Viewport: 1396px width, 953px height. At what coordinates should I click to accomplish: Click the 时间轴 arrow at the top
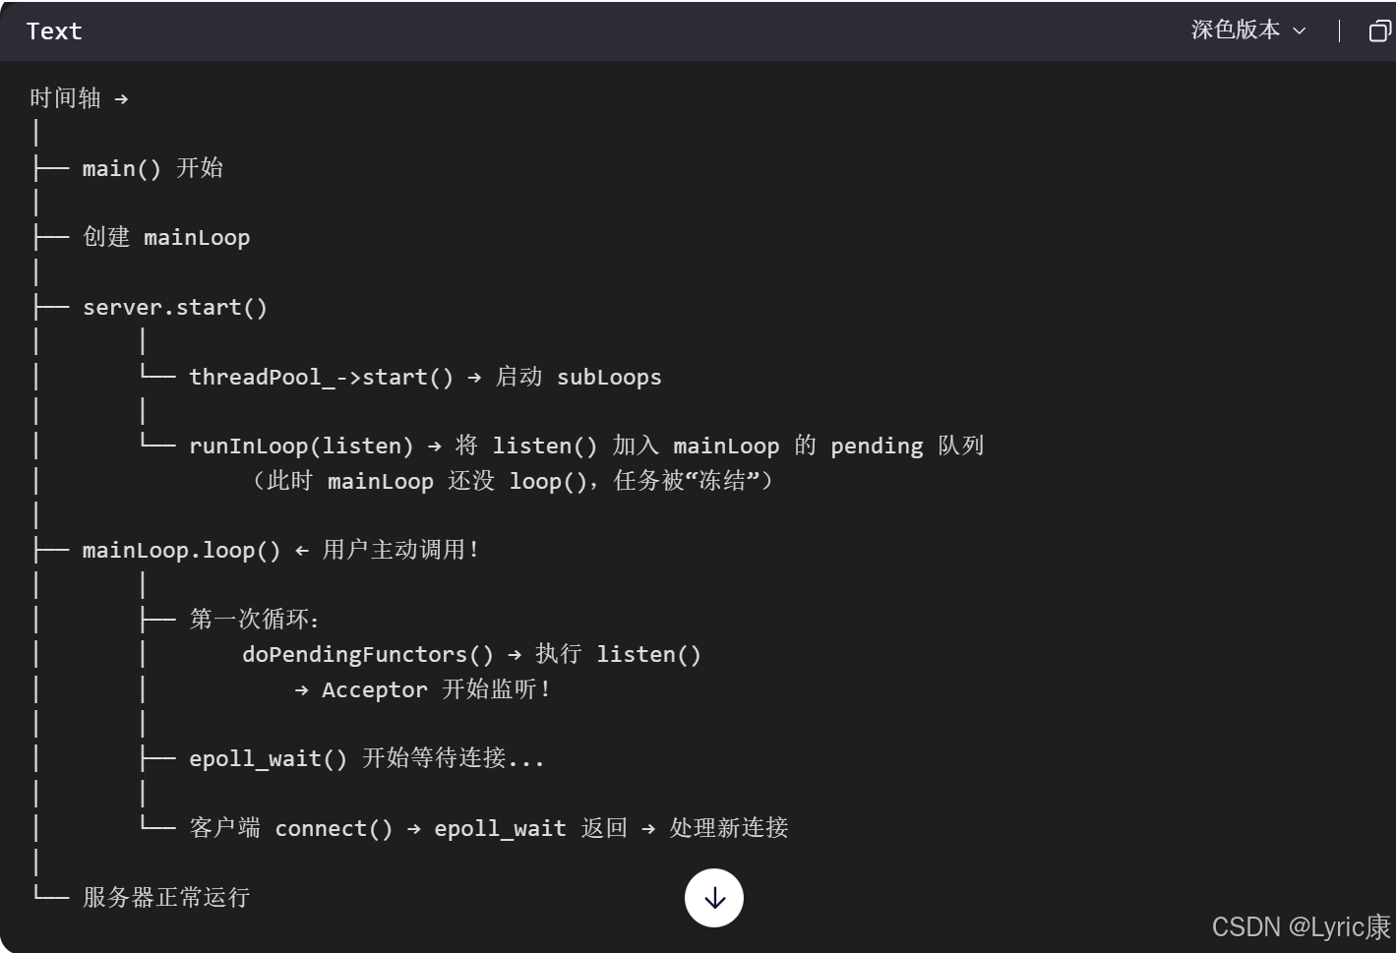(x=120, y=98)
